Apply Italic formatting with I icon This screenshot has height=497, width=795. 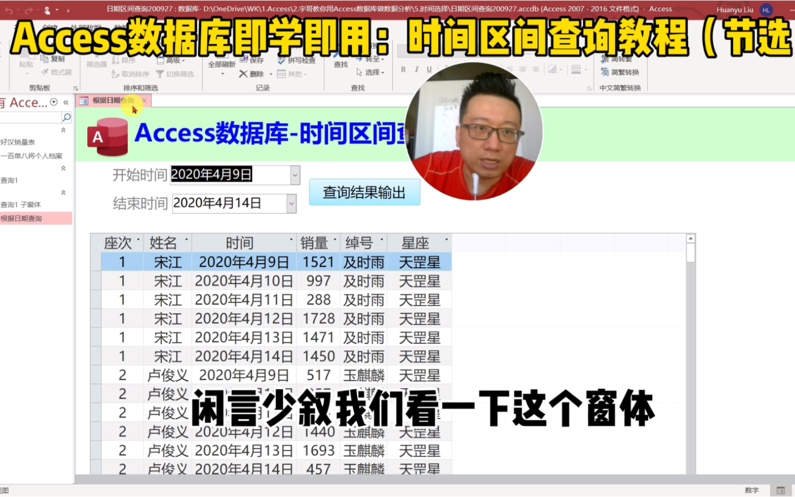click(416, 69)
